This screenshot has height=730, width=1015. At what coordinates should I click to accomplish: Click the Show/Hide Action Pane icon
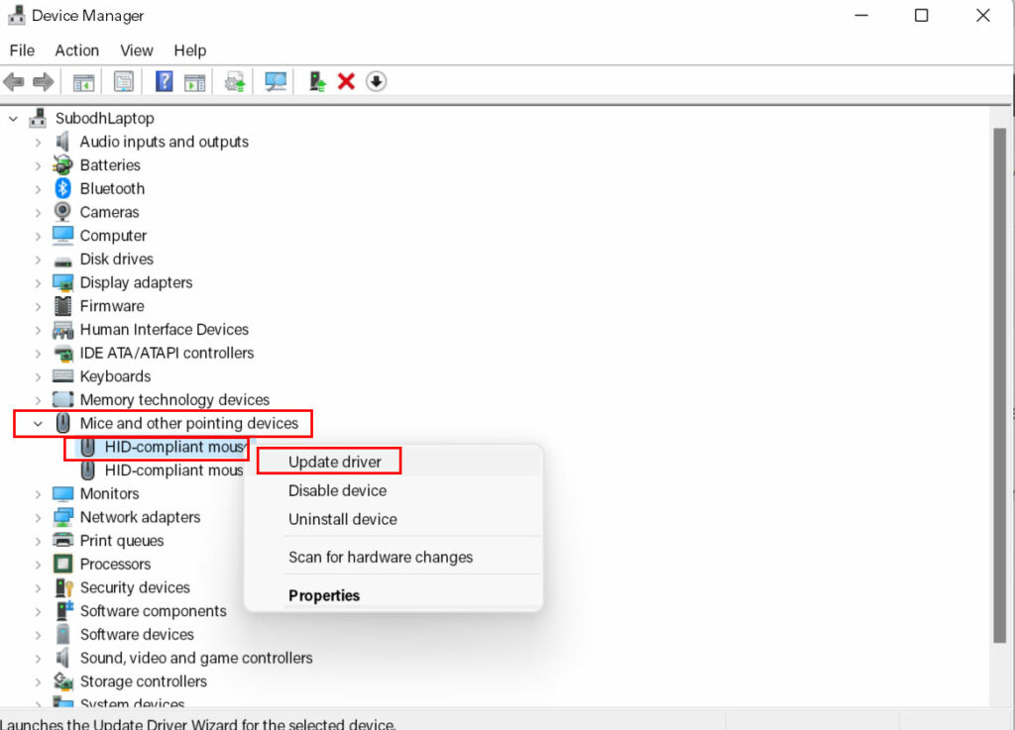(x=194, y=82)
